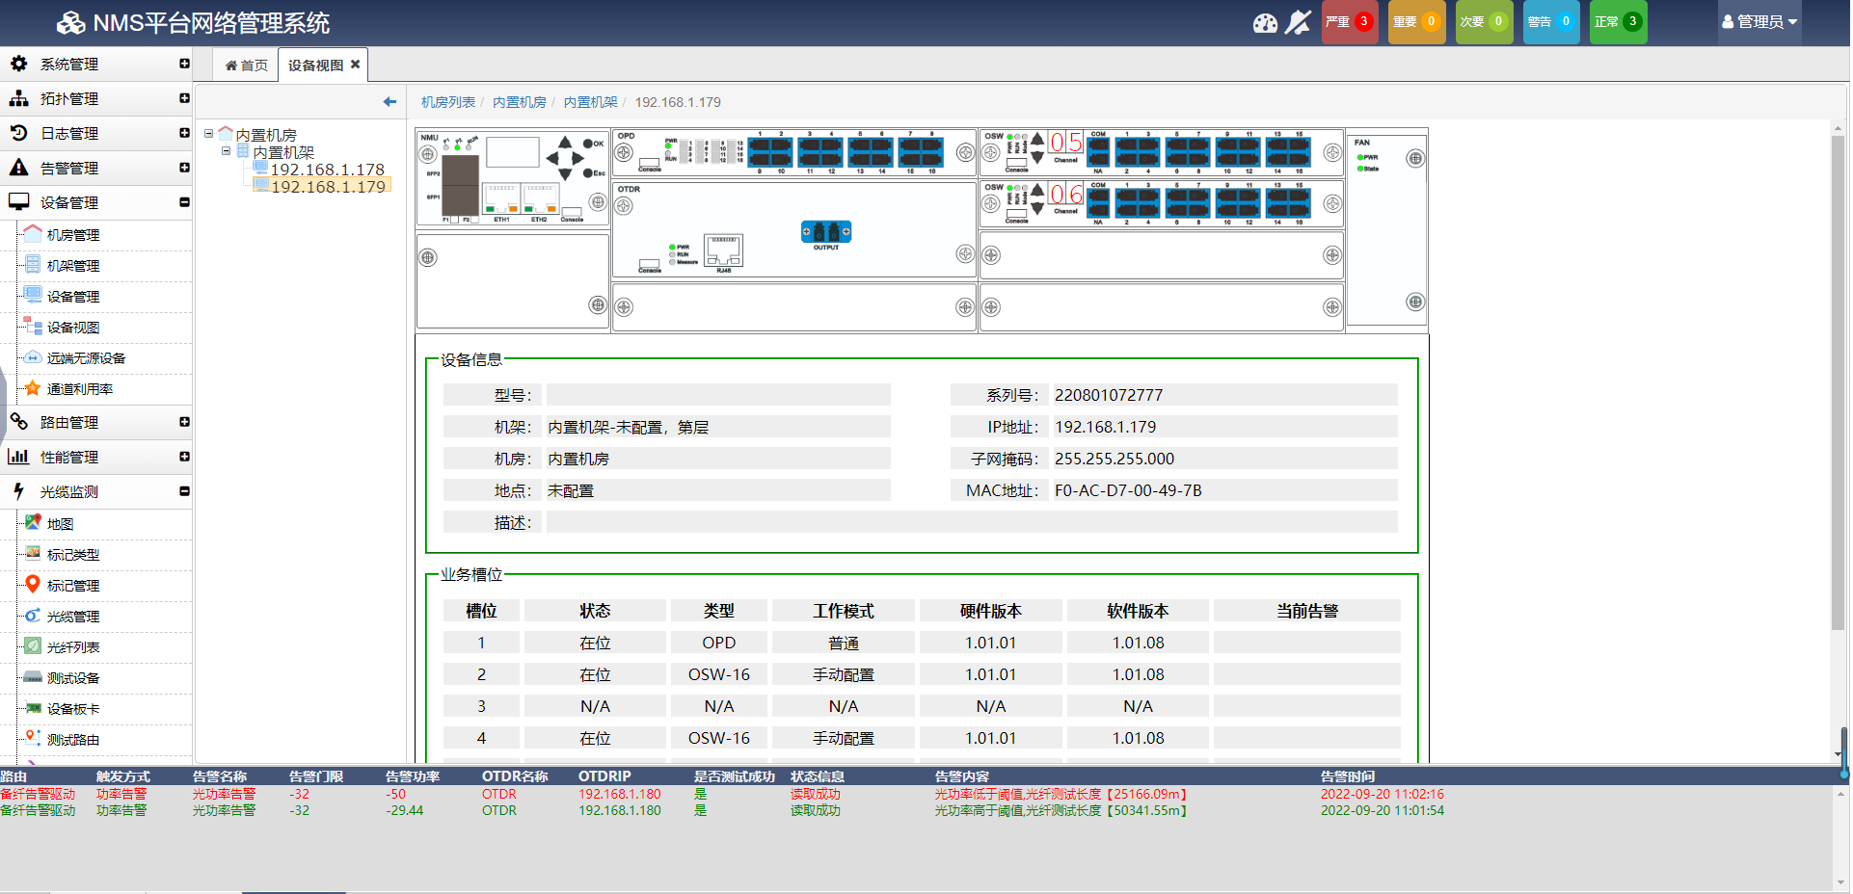Open 地图 map under 光缆监测

coord(60,524)
